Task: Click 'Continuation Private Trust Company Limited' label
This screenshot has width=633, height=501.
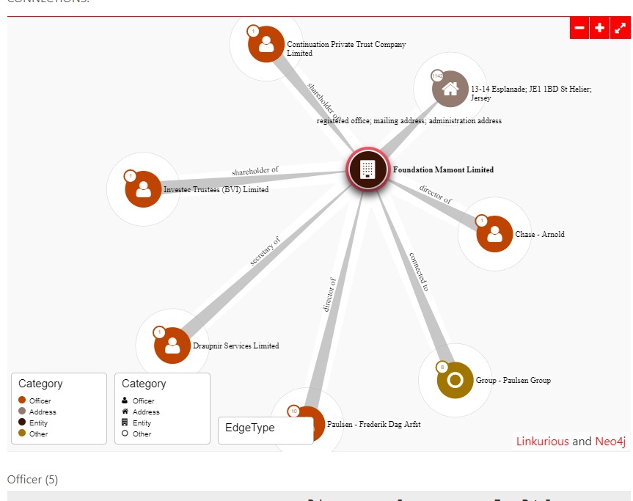Action: click(x=346, y=48)
